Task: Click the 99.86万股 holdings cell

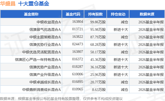Action: (x=98, y=22)
